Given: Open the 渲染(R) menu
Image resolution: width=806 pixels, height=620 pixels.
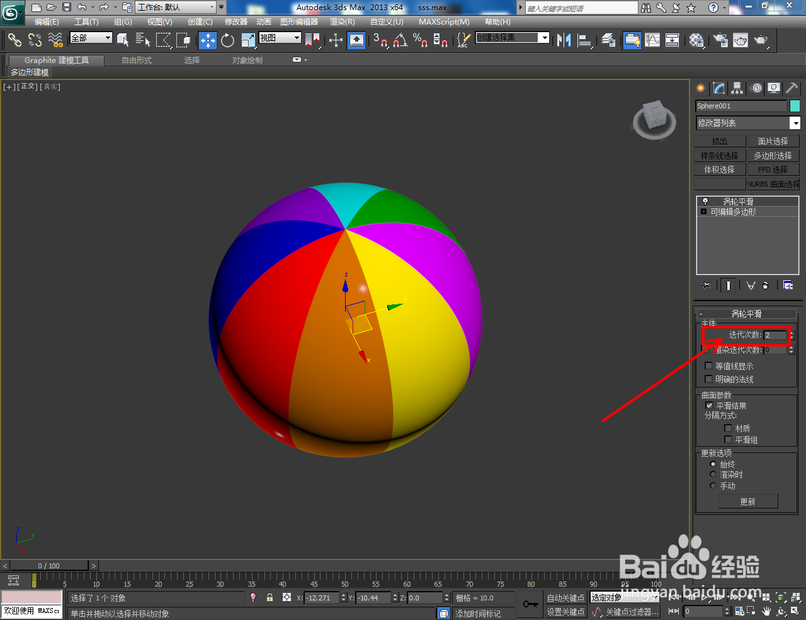Looking at the screenshot, I should pos(342,22).
